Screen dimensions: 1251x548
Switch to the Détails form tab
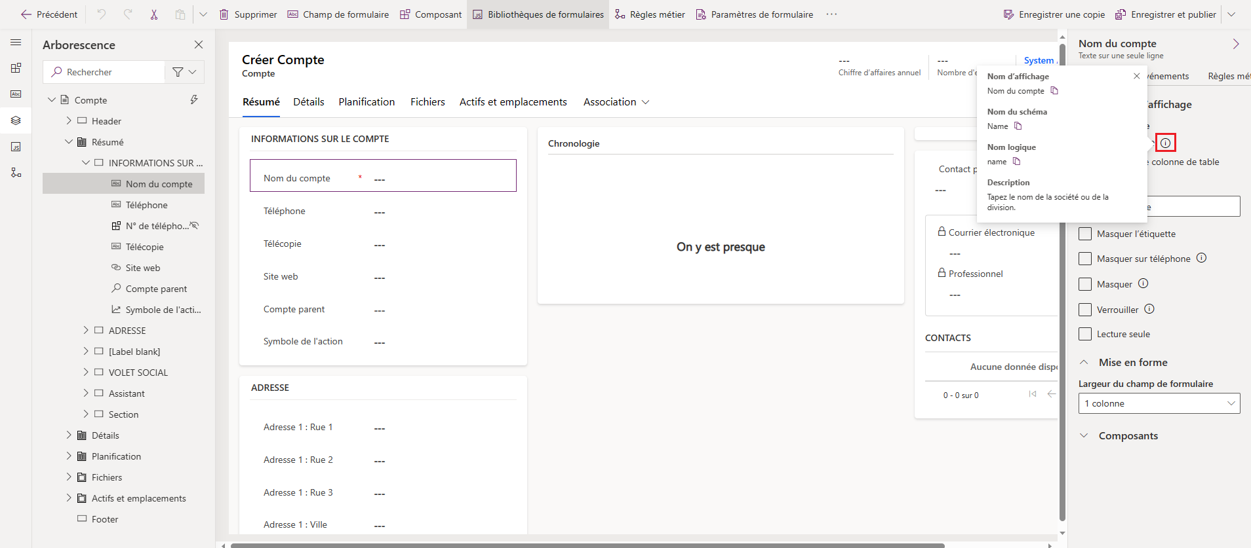[309, 102]
